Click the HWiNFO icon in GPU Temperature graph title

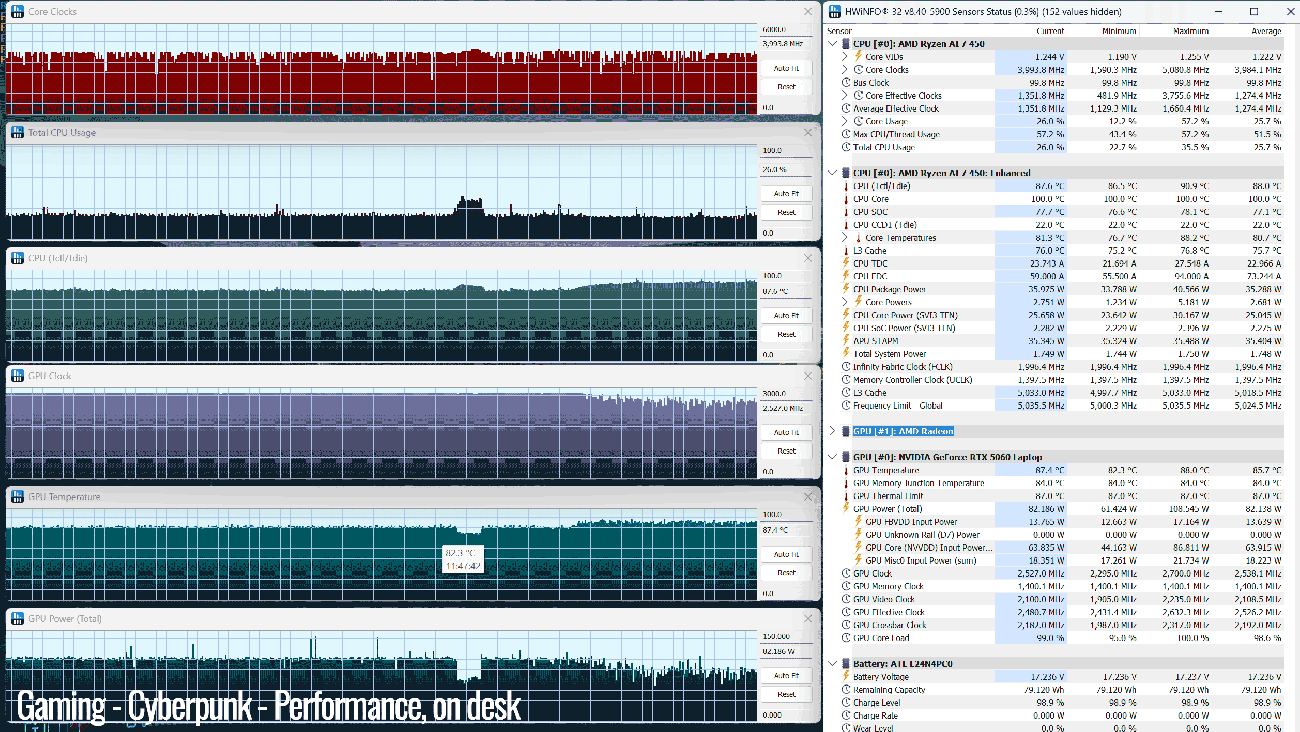coord(18,496)
